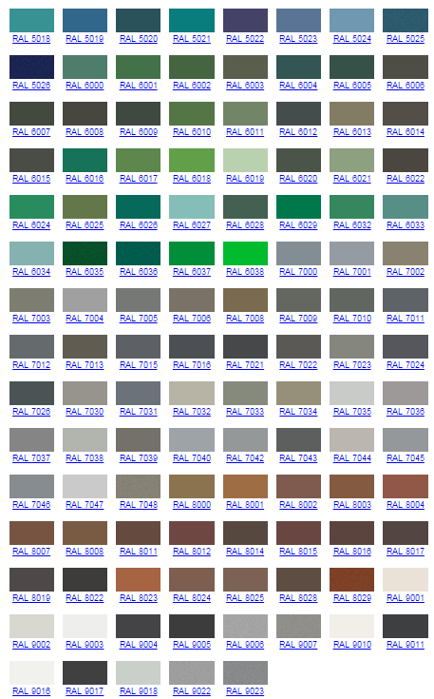Click the RAL 6038 bright green swatch
This screenshot has height=699, width=434.
coord(245,253)
